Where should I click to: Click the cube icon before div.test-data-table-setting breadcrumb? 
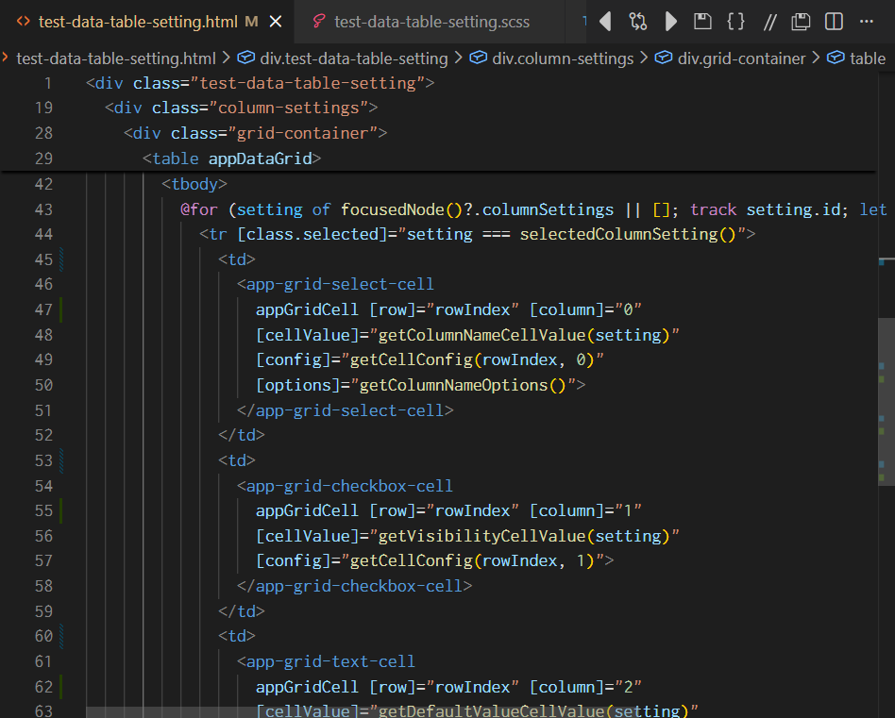(x=246, y=58)
